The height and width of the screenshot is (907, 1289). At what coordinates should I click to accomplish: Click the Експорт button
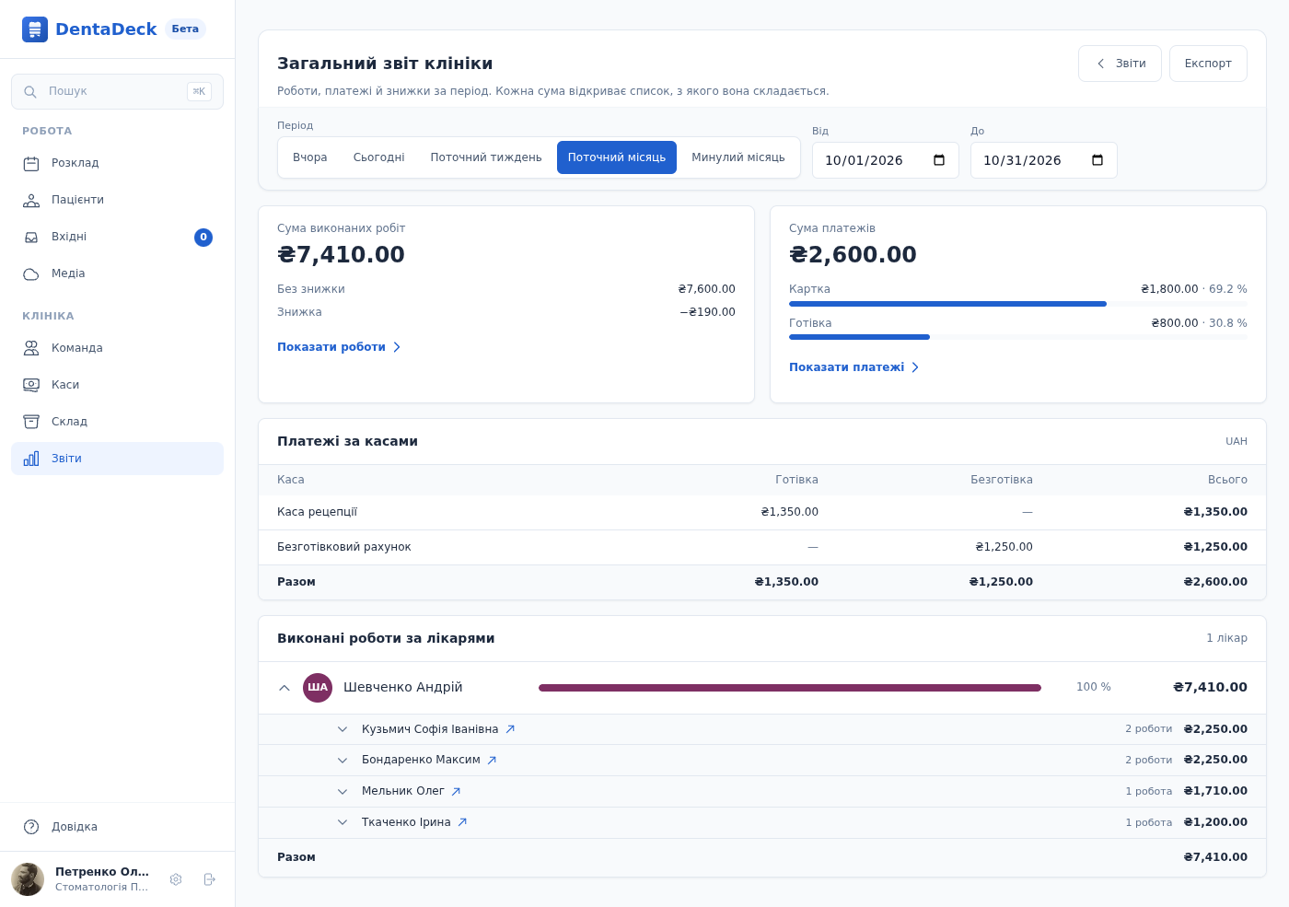[1208, 64]
